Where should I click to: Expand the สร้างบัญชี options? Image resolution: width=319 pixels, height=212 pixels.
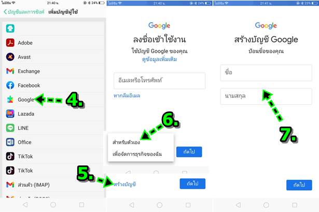coord(124,185)
